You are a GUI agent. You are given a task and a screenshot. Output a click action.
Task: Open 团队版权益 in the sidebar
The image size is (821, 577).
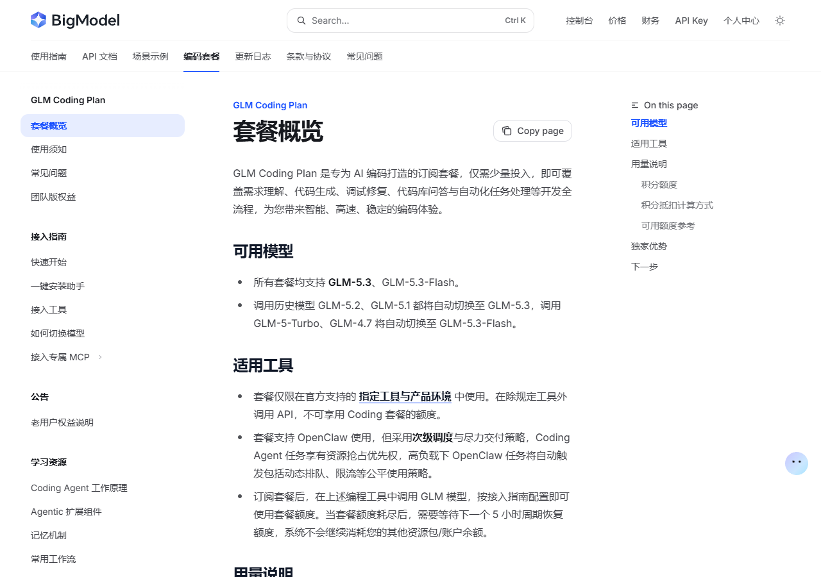point(103,197)
